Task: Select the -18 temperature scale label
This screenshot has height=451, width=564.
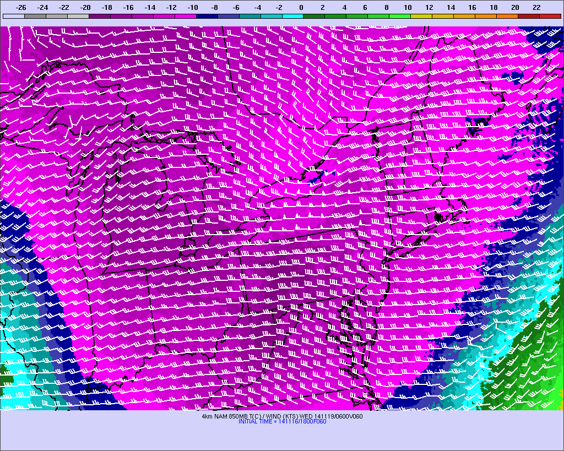Action: pos(107,7)
